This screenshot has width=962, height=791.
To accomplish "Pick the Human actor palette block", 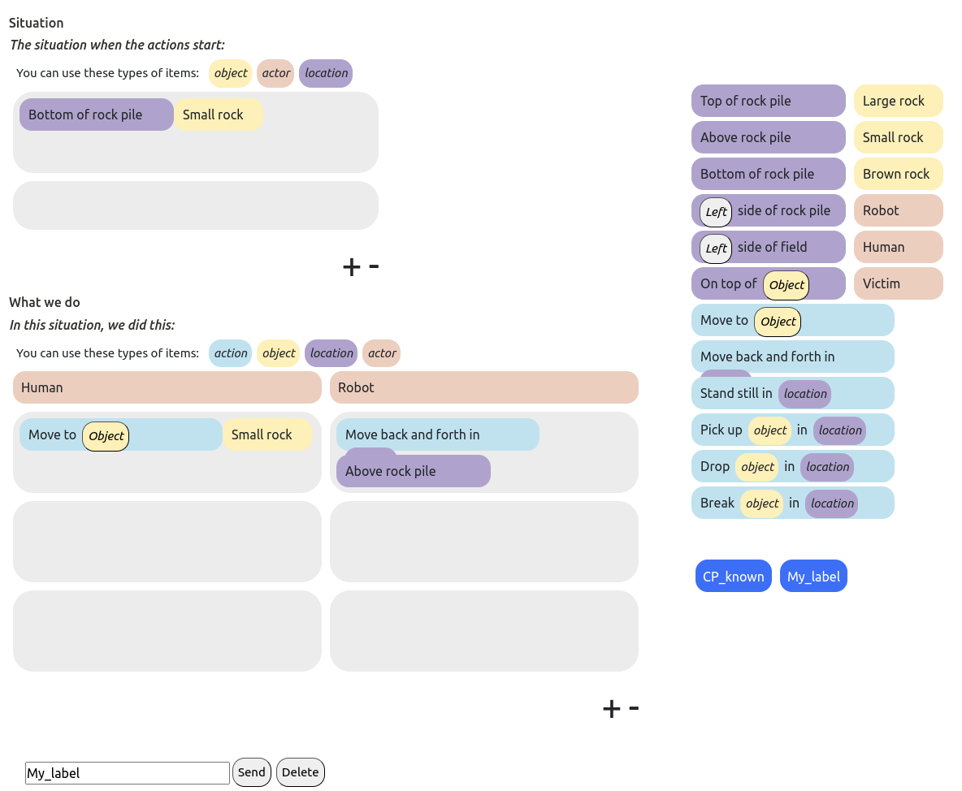I will coord(898,247).
